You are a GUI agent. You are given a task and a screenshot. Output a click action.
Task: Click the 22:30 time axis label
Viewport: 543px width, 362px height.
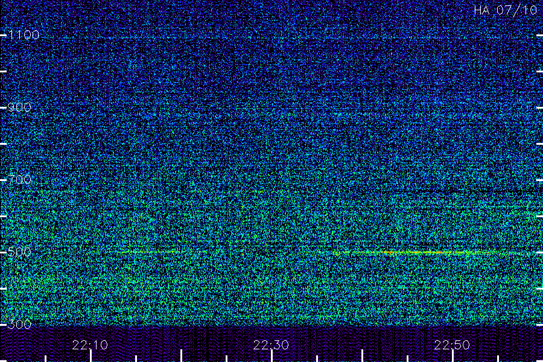(271, 345)
